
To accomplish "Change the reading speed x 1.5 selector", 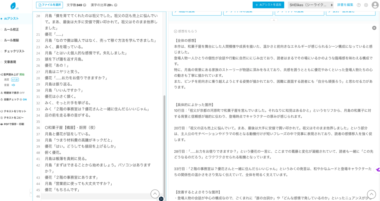I will coord(15,80).
